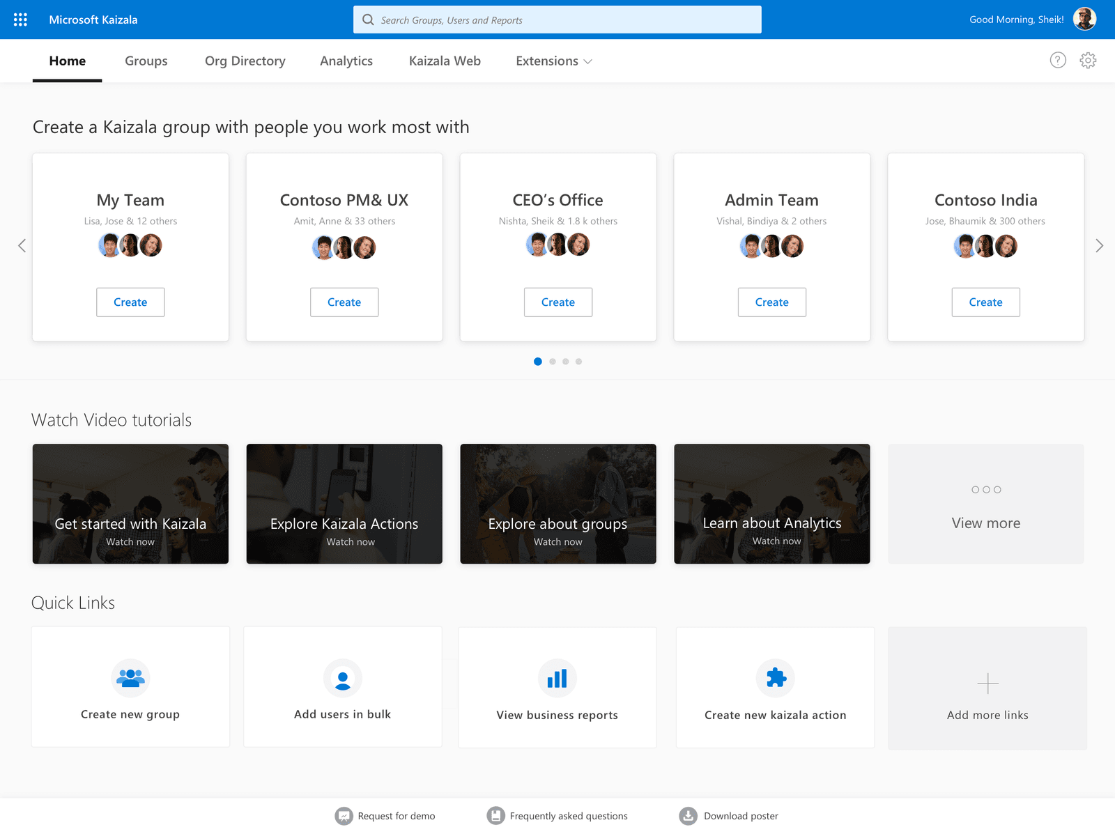1115x834 pixels.
Task: Click Contoso India member avatars
Action: click(x=986, y=246)
